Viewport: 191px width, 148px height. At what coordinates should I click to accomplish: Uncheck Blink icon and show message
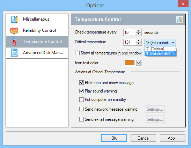[81, 83]
